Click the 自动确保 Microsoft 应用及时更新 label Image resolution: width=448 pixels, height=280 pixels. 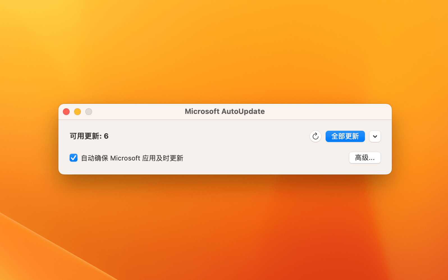(x=132, y=158)
